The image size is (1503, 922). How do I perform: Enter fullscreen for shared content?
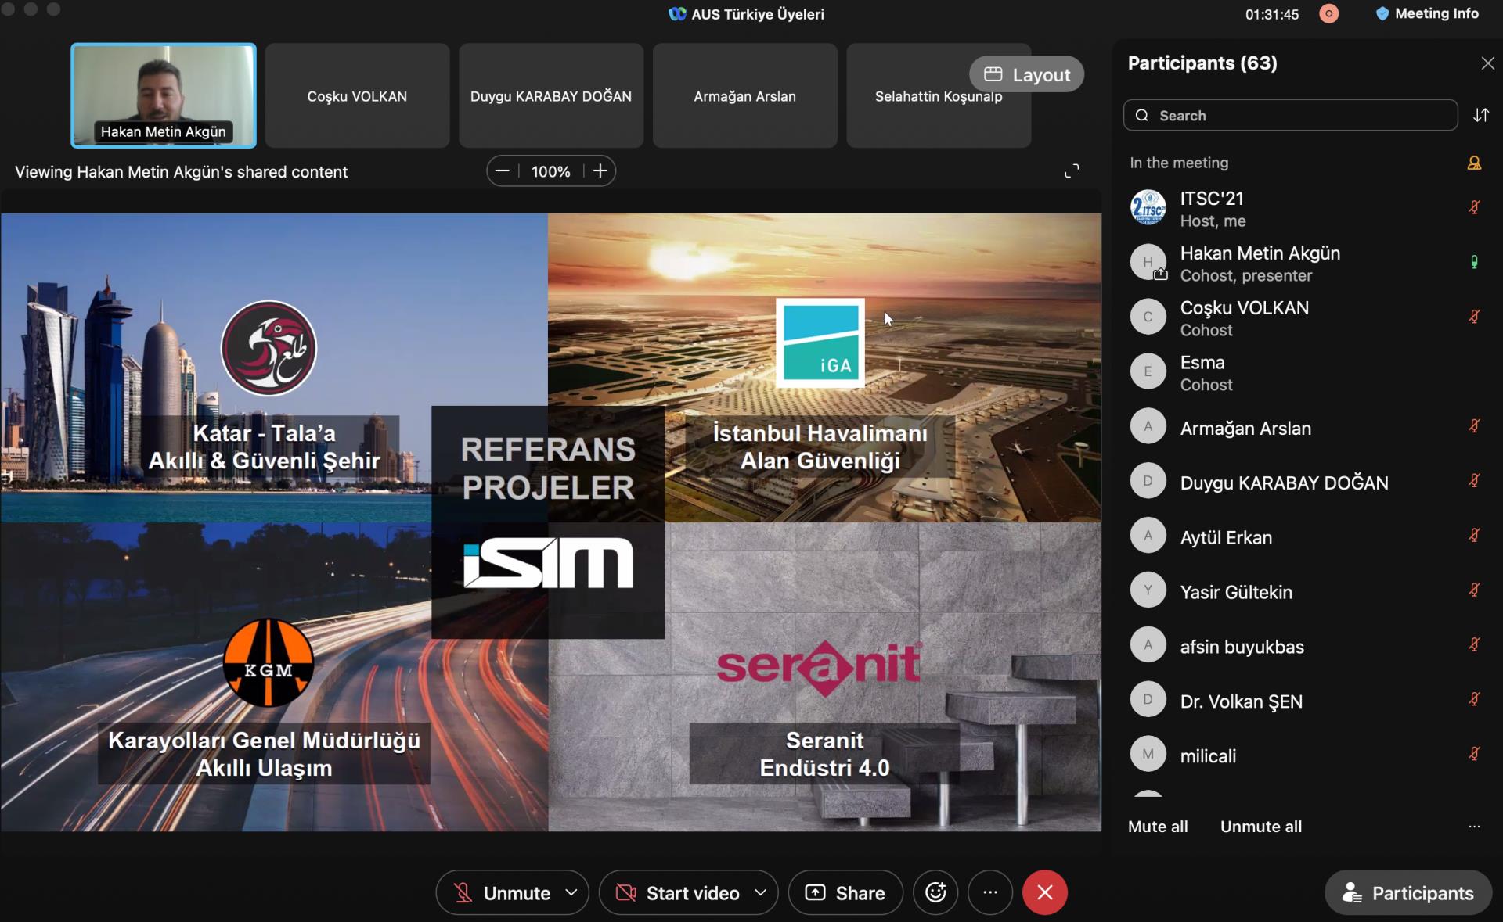(x=1072, y=171)
